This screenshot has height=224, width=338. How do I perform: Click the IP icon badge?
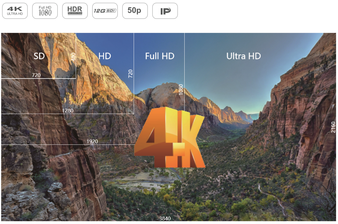pos(165,11)
